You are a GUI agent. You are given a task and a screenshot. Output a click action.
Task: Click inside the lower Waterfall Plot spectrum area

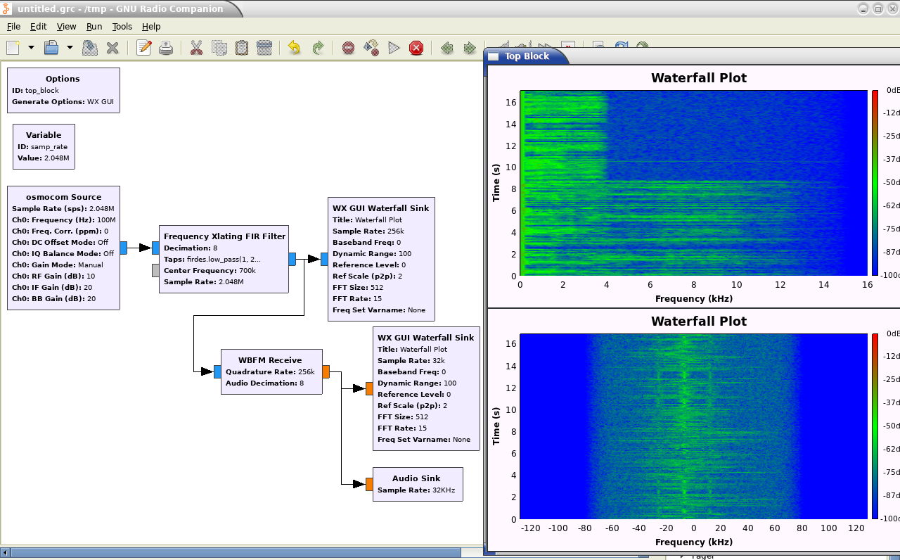point(693,426)
